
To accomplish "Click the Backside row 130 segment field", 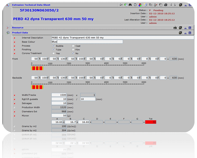I will click(63, 78).
